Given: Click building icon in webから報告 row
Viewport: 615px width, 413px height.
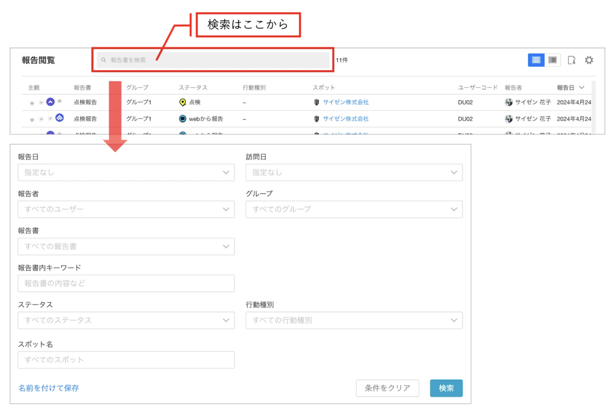Looking at the screenshot, I should coord(317,118).
